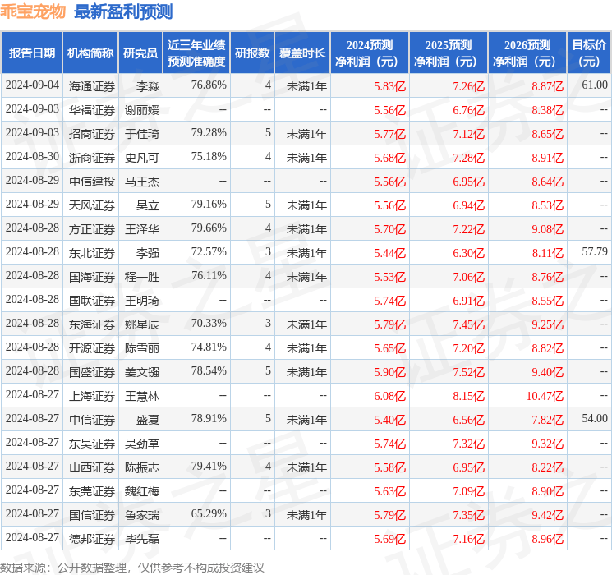Click the 山西证券 institution cell
Image resolution: width=612 pixels, height=575 pixels.
coord(92,467)
